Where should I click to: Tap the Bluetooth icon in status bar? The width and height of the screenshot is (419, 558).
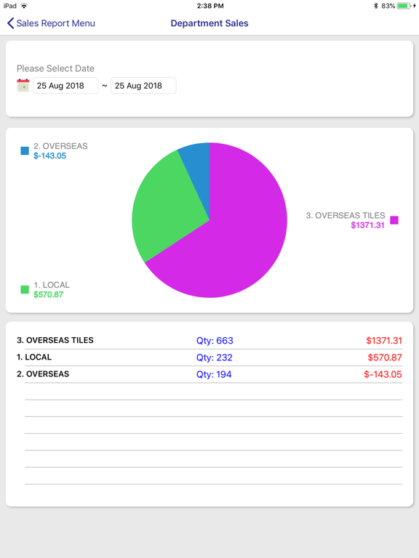click(375, 6)
